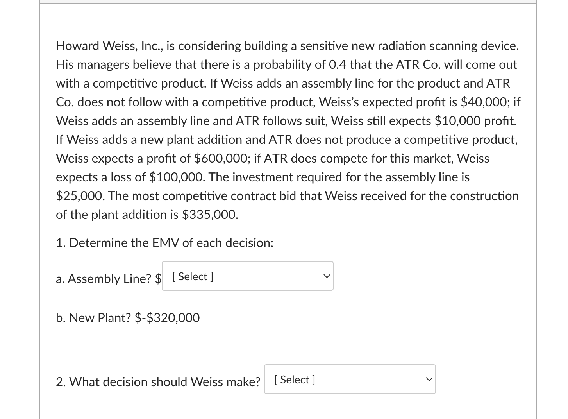Click the $40,000 expected profit figure
568x419 pixels.
click(485, 102)
